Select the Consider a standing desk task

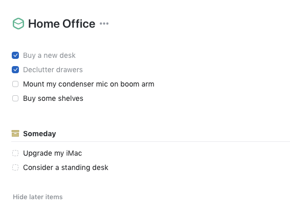(65, 167)
